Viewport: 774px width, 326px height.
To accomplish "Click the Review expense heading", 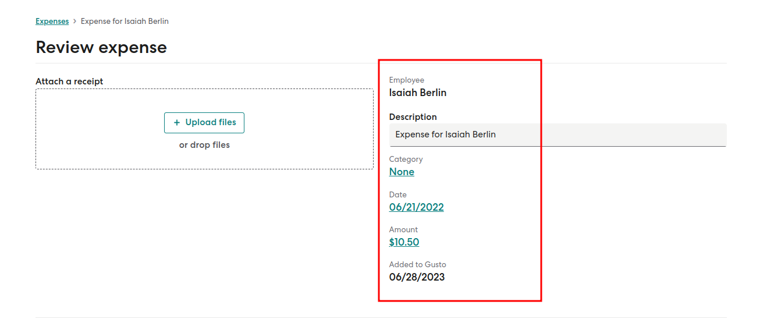I will click(x=101, y=47).
